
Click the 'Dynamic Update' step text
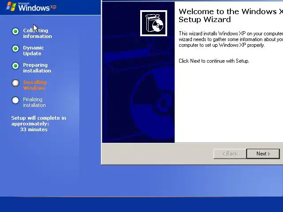(34, 51)
